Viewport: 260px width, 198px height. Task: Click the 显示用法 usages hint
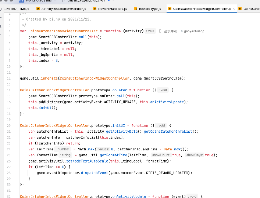coord(170,31)
